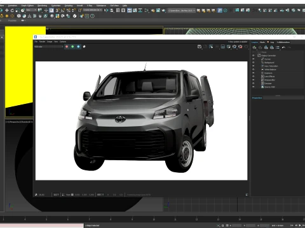This screenshot has width=305, height=228.
Task: Toggle eye visibility for Hue/Saturation layer
Action: click(x=254, y=66)
